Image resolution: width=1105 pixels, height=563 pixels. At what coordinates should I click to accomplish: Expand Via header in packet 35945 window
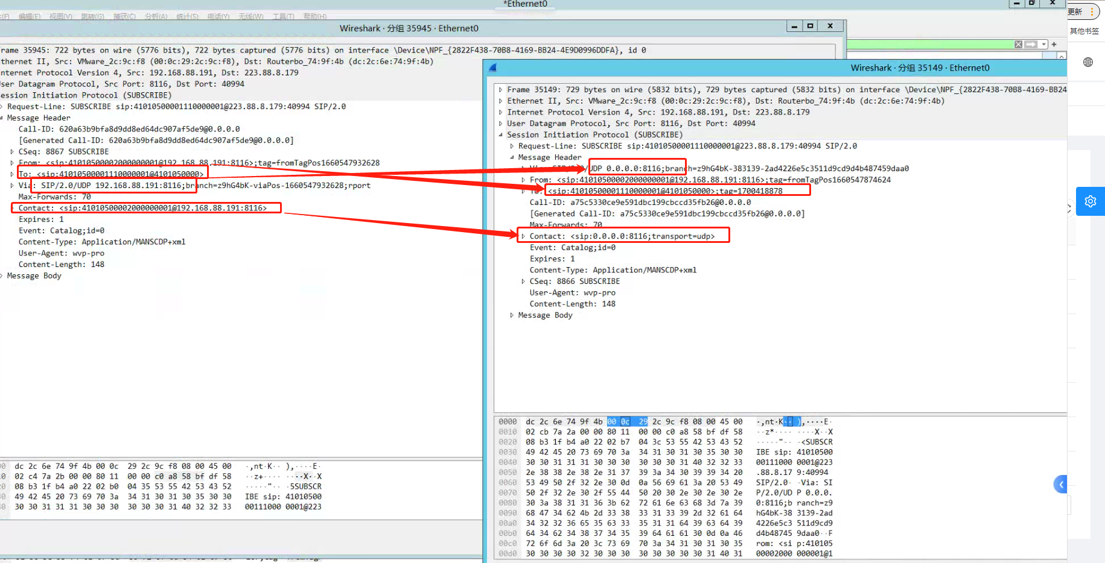12,186
